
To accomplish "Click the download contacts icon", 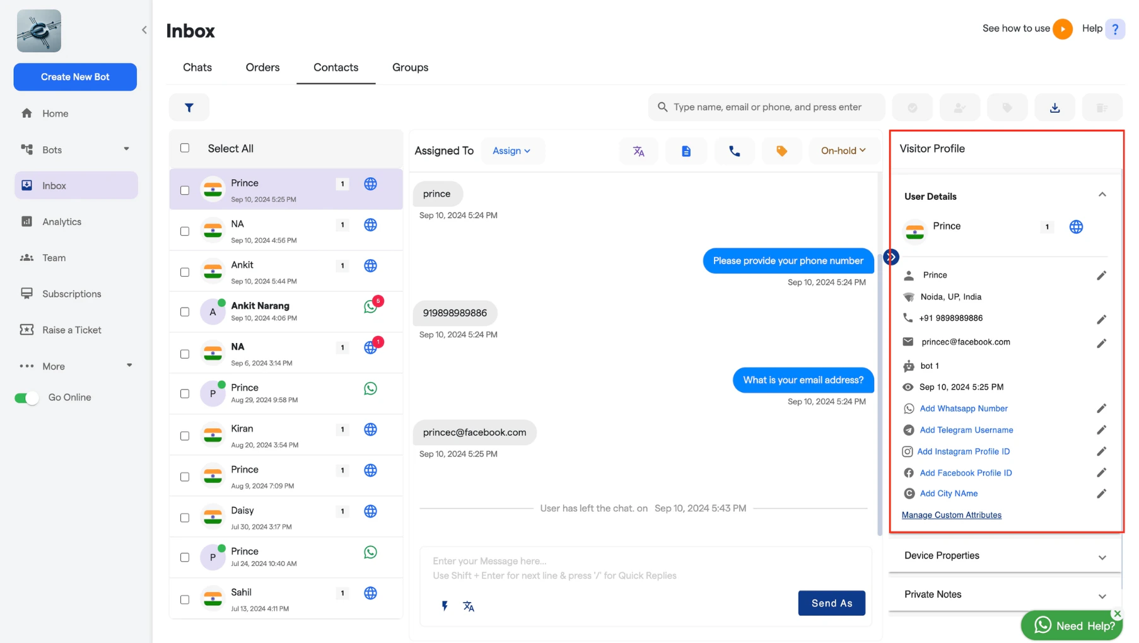I will tap(1054, 108).
